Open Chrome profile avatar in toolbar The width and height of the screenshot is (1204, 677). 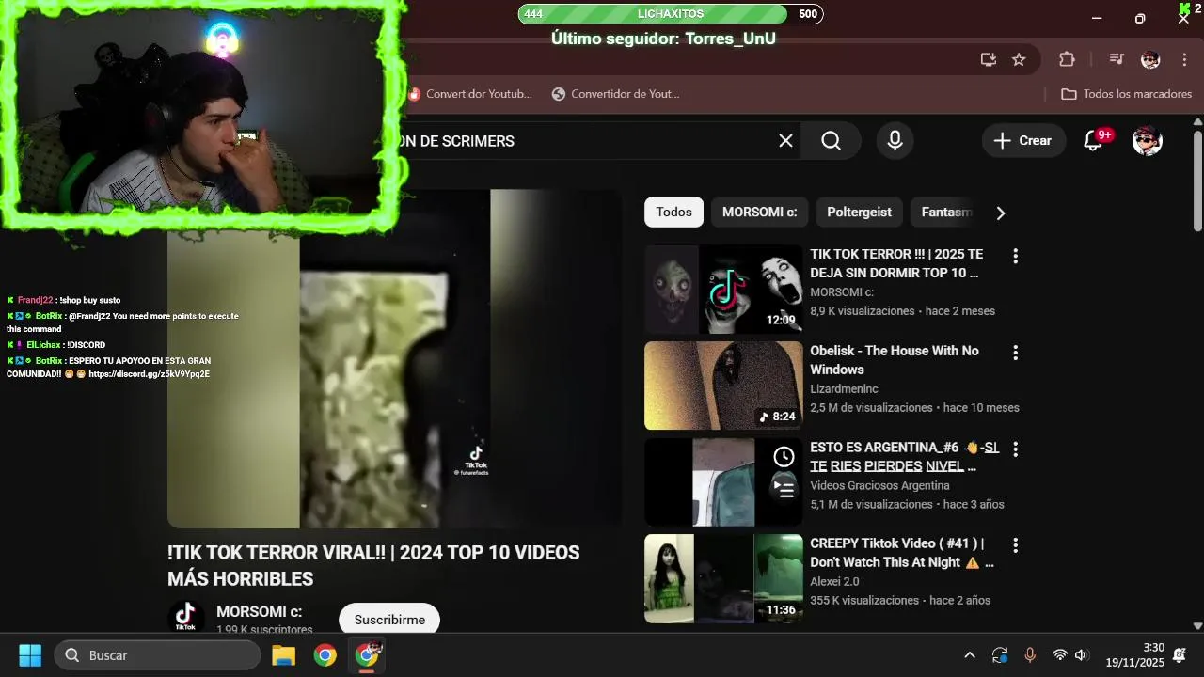point(1150,59)
